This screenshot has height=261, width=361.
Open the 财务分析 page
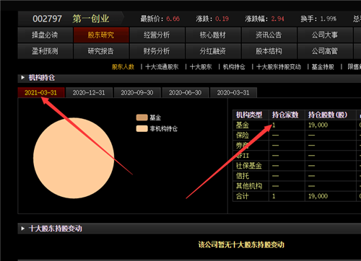[x=157, y=51]
